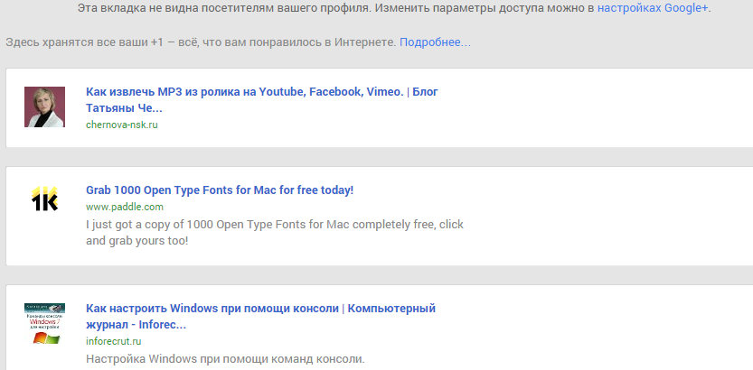Open 'Как извлечь MP3 из ролика' article title
753x370 pixels.
tap(262, 99)
